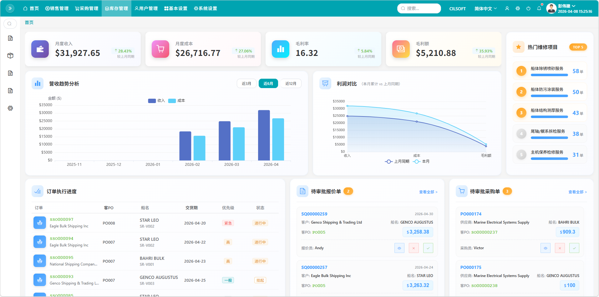The width and height of the screenshot is (599, 297).
Task: Open the 简体中文 language dropdown
Action: tap(485, 9)
